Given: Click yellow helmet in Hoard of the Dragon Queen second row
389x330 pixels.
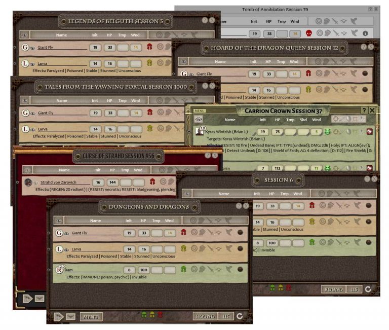Looking at the screenshot, I should 308,89.
